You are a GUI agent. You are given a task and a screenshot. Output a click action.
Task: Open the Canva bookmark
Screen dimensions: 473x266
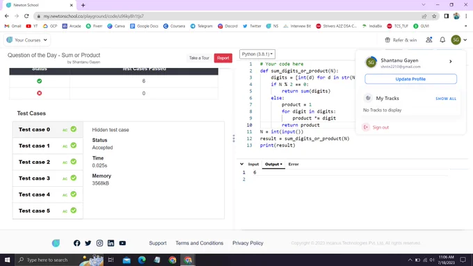[116, 26]
